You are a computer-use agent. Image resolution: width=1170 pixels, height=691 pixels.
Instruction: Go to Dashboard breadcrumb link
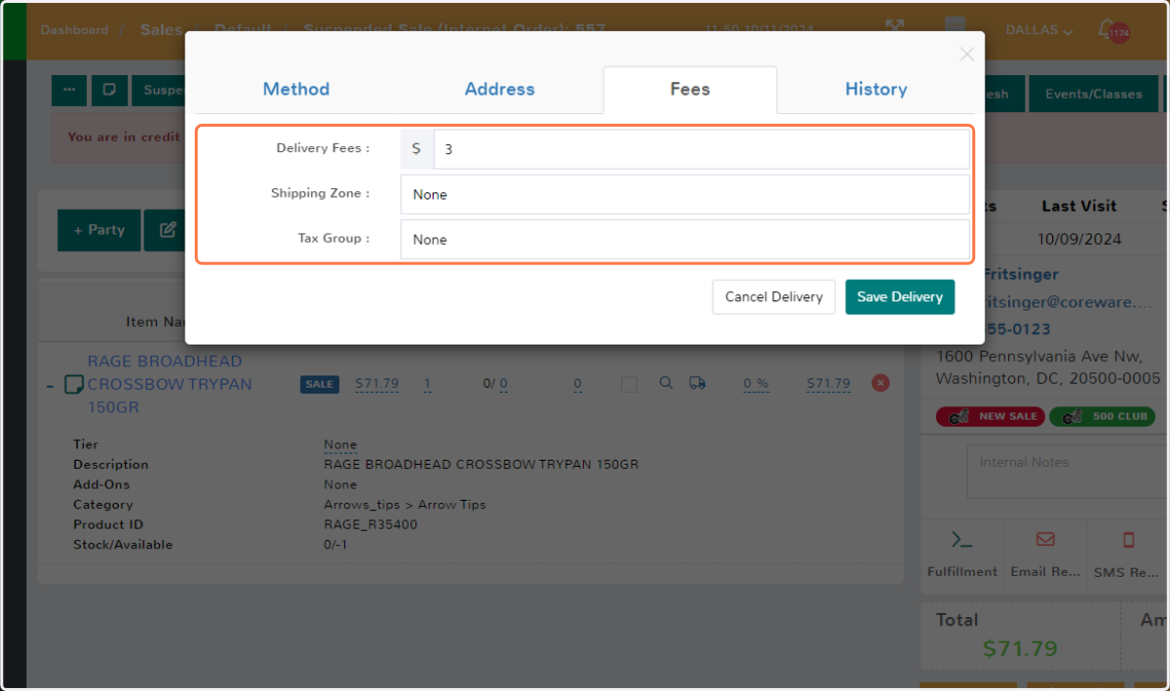tap(74, 30)
